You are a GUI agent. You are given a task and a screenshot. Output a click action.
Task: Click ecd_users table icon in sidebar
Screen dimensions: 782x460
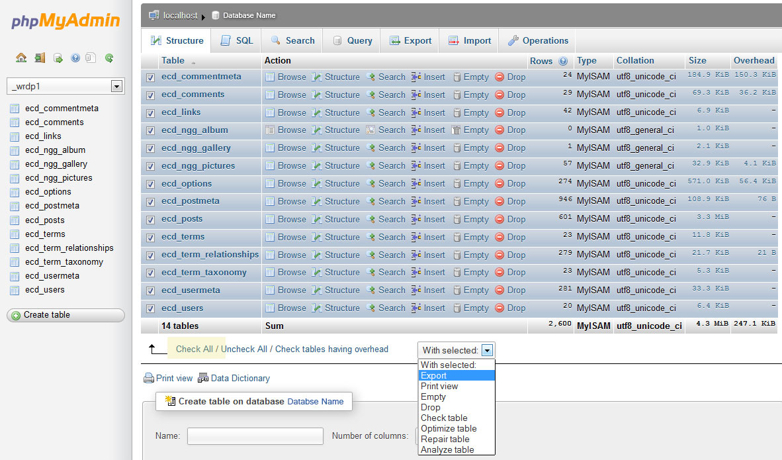(15, 290)
